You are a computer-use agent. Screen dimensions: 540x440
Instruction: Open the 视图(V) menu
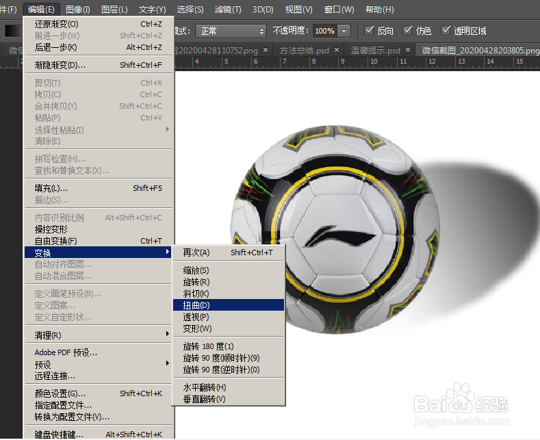point(298,10)
